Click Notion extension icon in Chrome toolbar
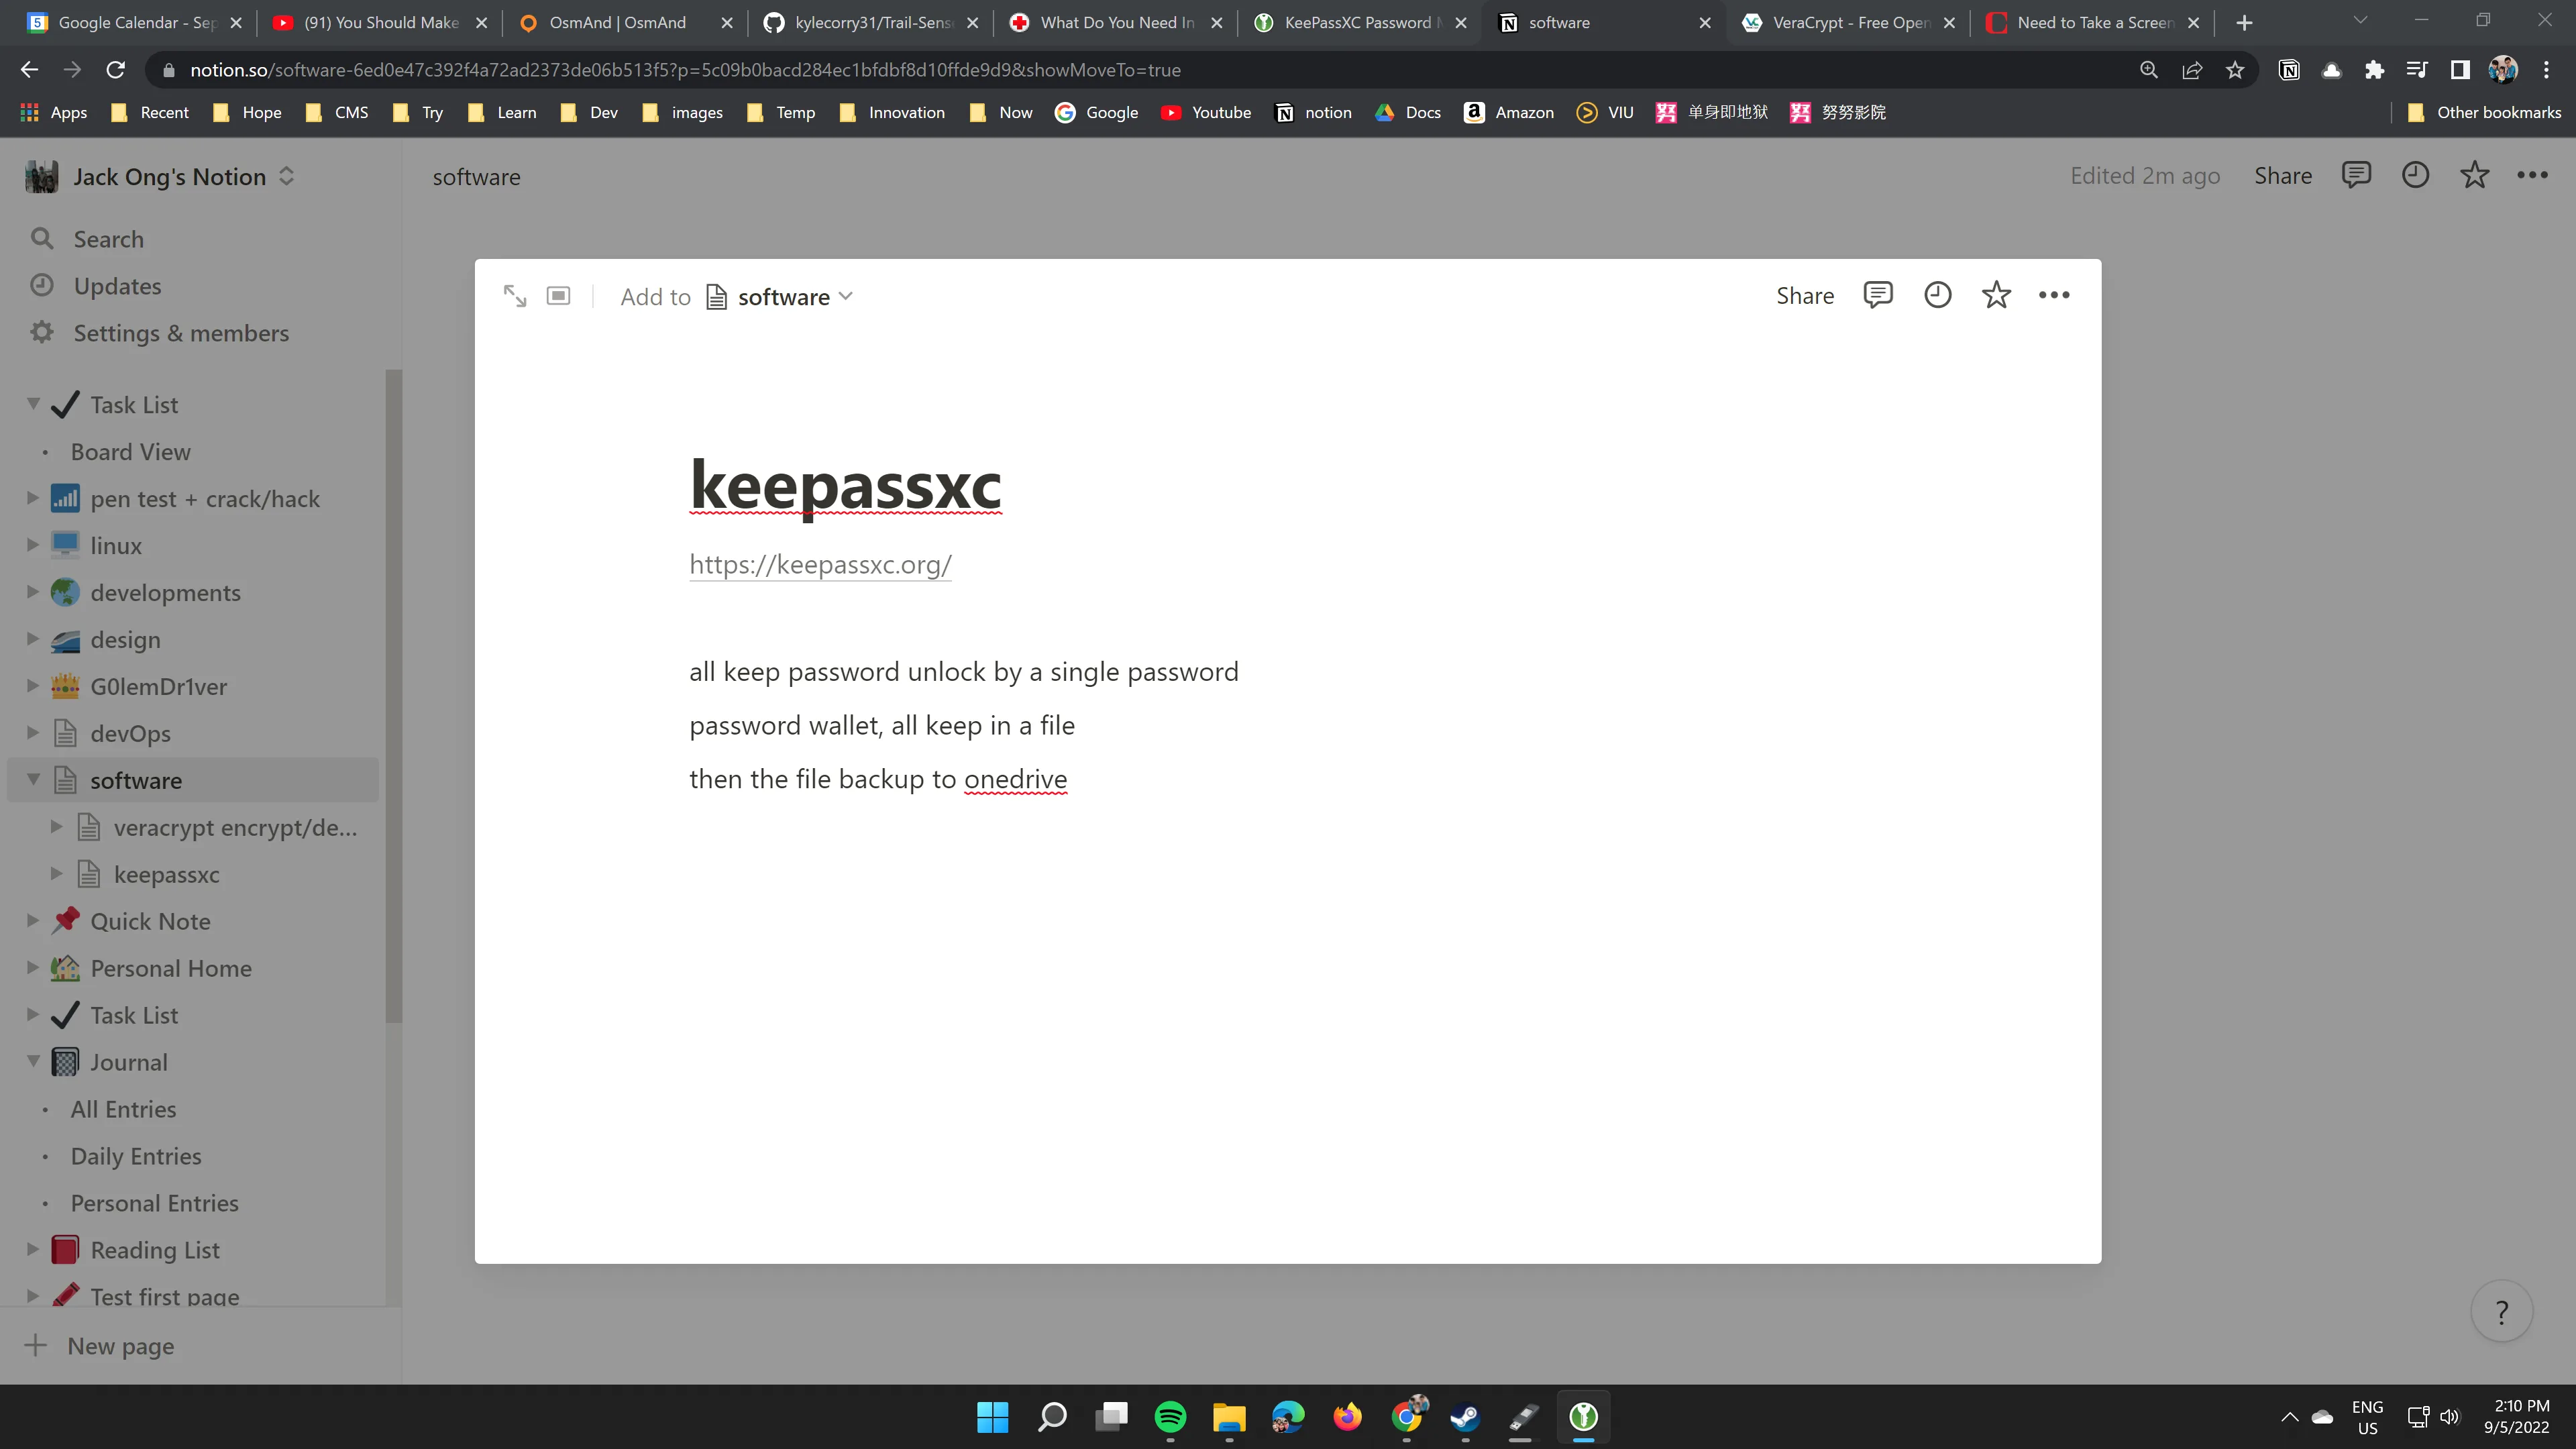Image resolution: width=2576 pixels, height=1449 pixels. [2288, 70]
